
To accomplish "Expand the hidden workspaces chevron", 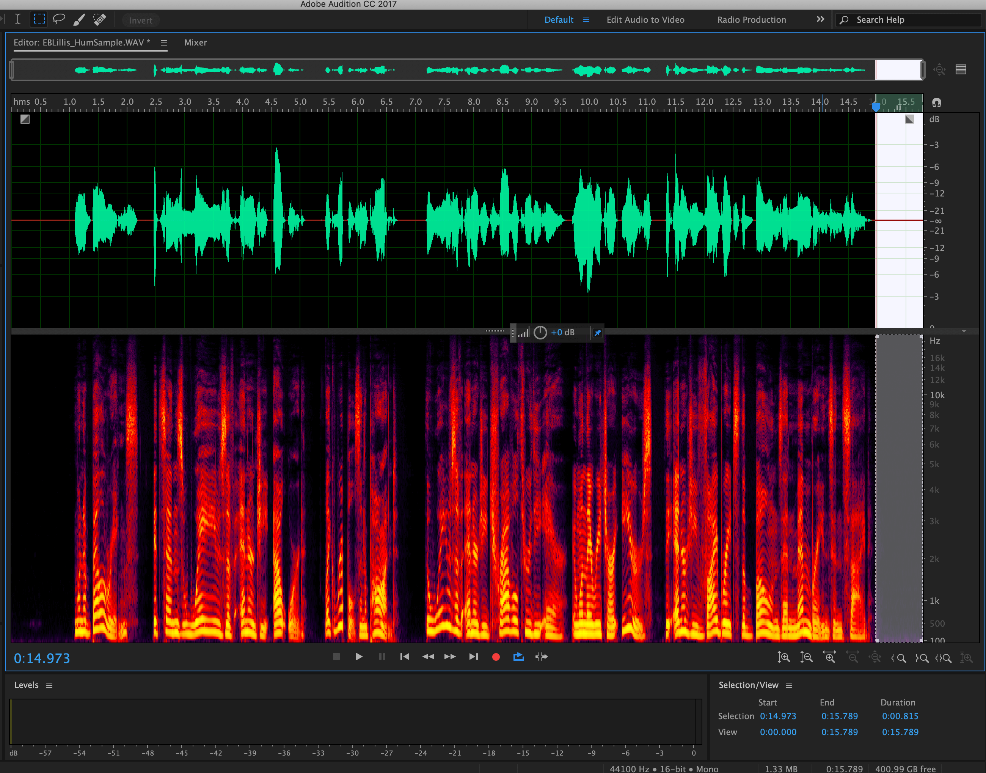I will click(x=820, y=19).
